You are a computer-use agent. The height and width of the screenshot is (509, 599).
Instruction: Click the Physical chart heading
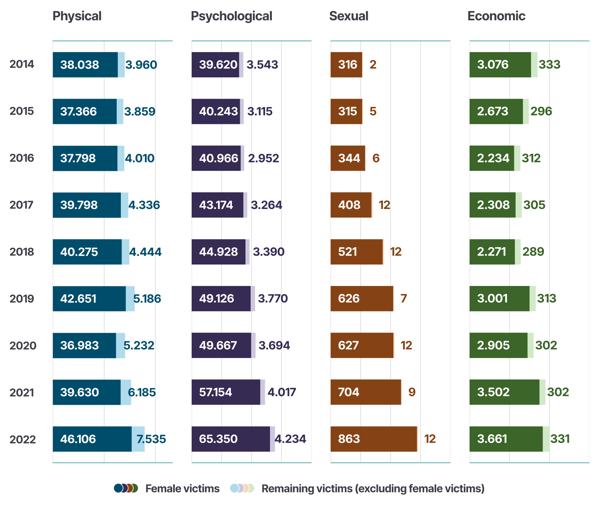(77, 16)
